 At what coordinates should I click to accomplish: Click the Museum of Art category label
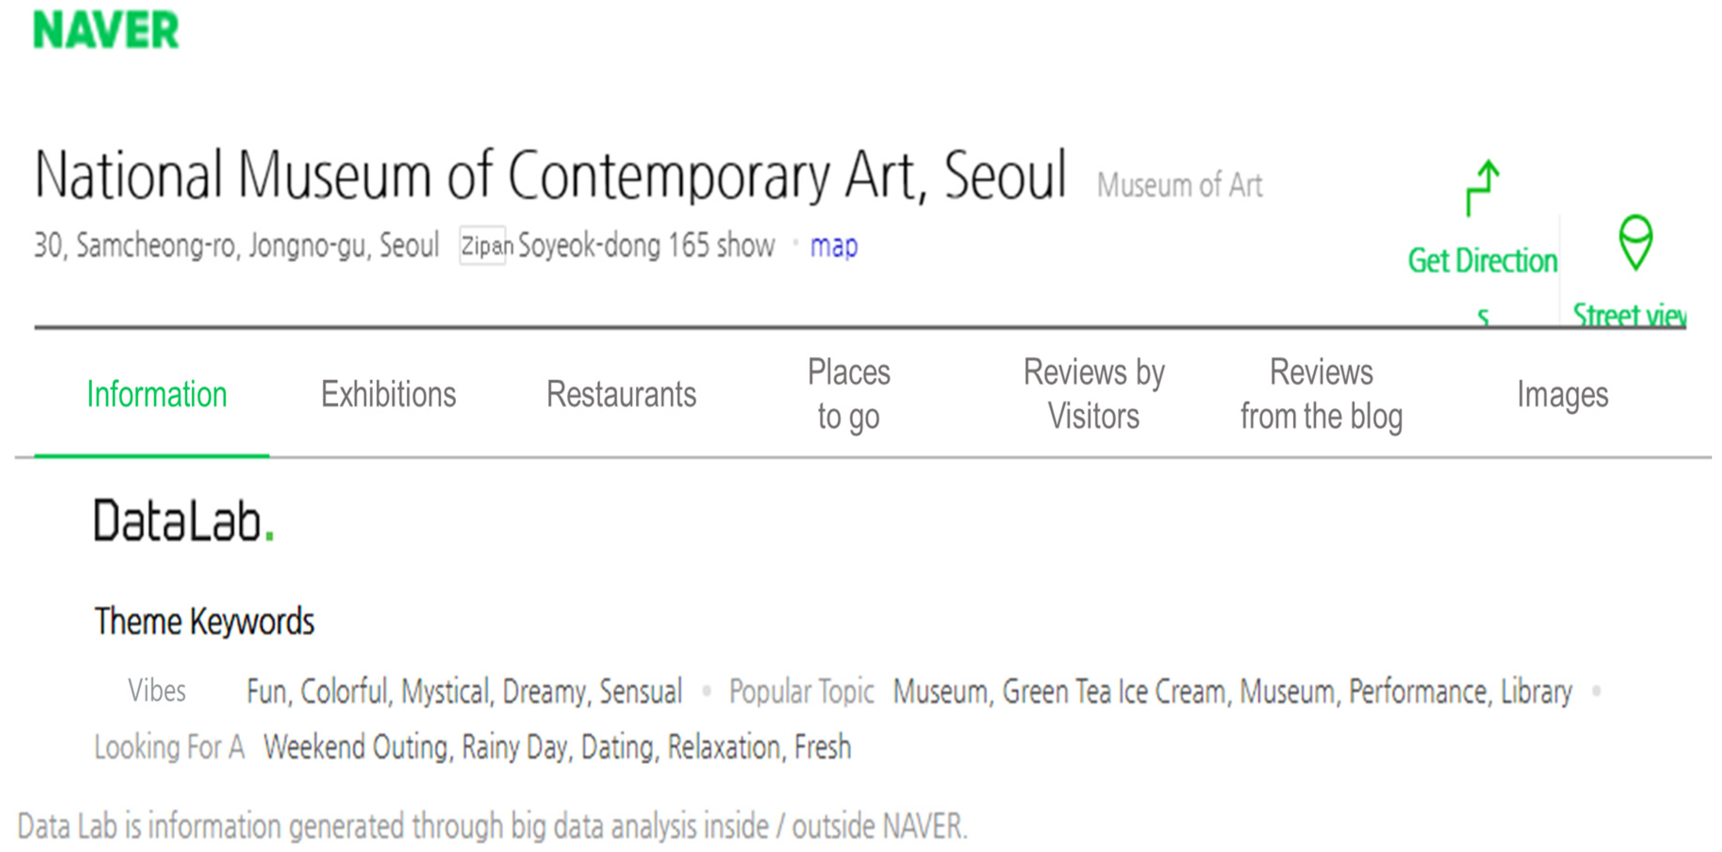point(1179,185)
